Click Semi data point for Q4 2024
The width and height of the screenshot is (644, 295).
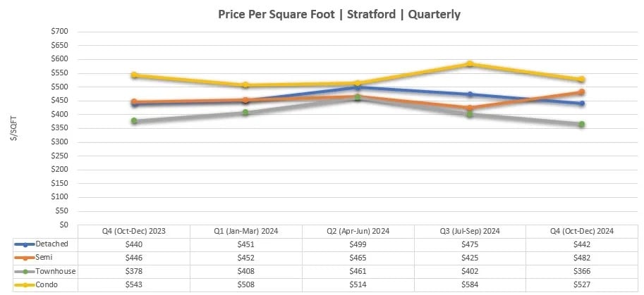coord(582,92)
